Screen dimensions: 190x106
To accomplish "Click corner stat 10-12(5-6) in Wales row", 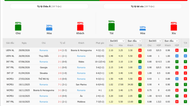I will click(x=100, y=62).
